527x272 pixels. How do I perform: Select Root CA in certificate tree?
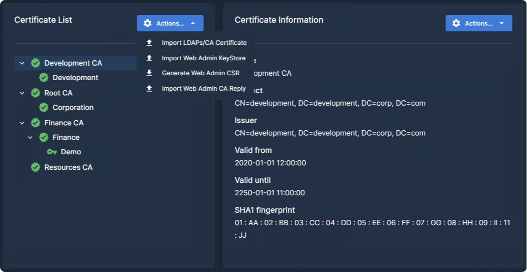tap(58, 93)
